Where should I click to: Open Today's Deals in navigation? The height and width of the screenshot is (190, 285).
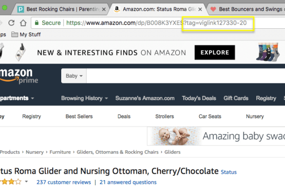(199, 98)
